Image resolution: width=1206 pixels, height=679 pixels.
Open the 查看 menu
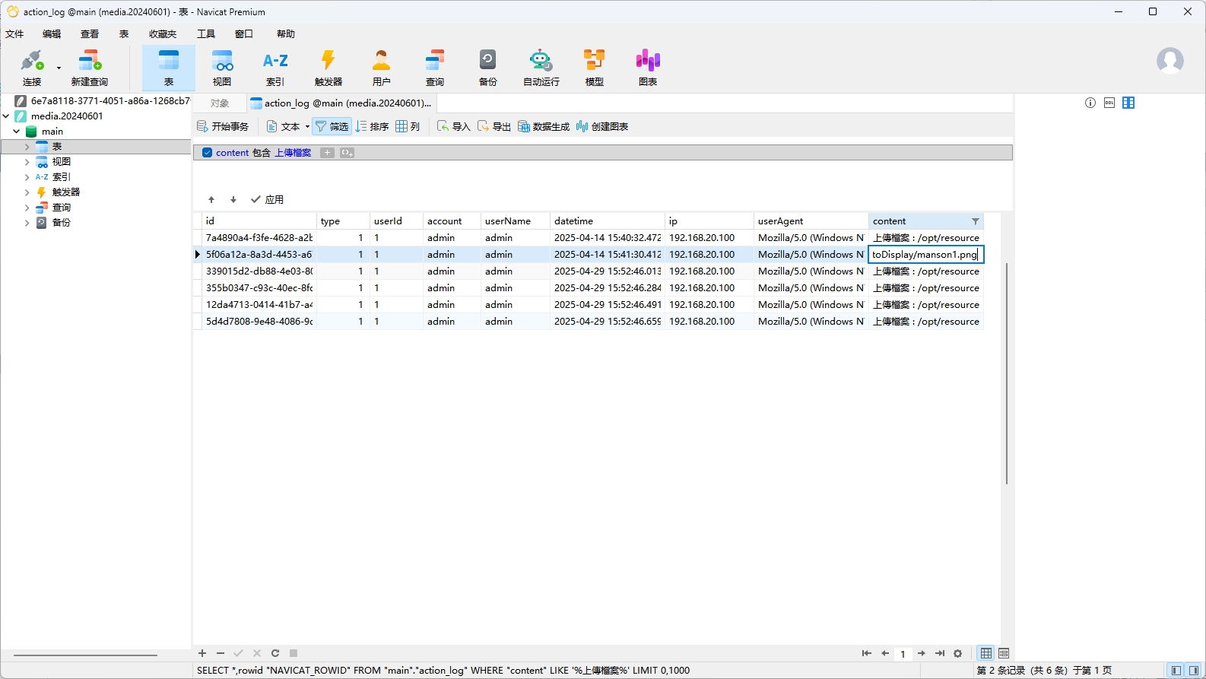(x=90, y=34)
